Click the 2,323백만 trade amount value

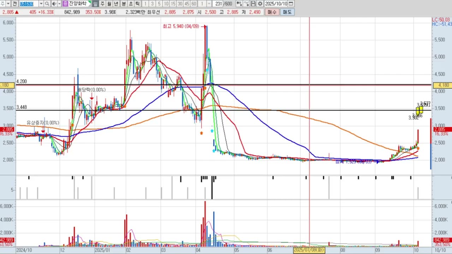(135, 12)
